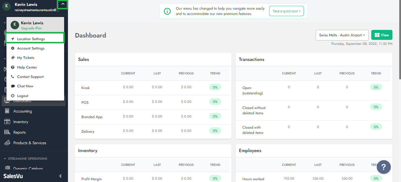Select Contact Support menu item
401x182 pixels.
click(x=30, y=77)
